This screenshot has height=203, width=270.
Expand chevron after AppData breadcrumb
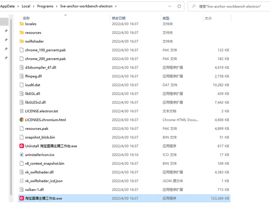coord(18,6)
